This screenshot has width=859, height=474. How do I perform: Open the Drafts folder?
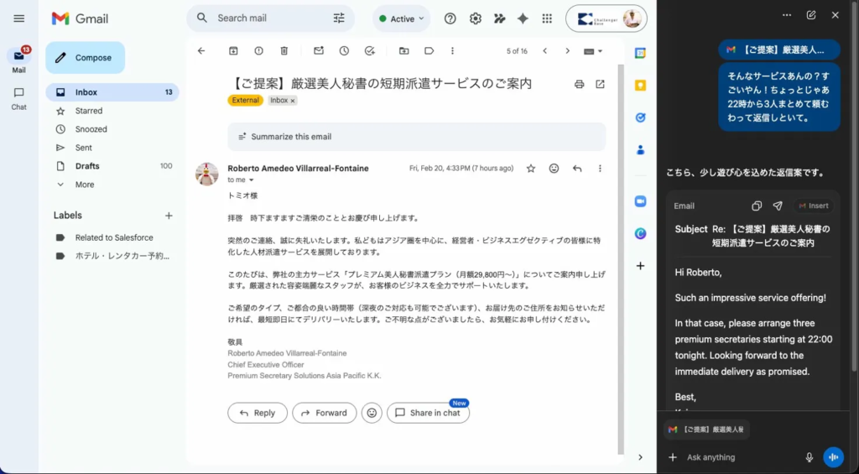(x=87, y=166)
